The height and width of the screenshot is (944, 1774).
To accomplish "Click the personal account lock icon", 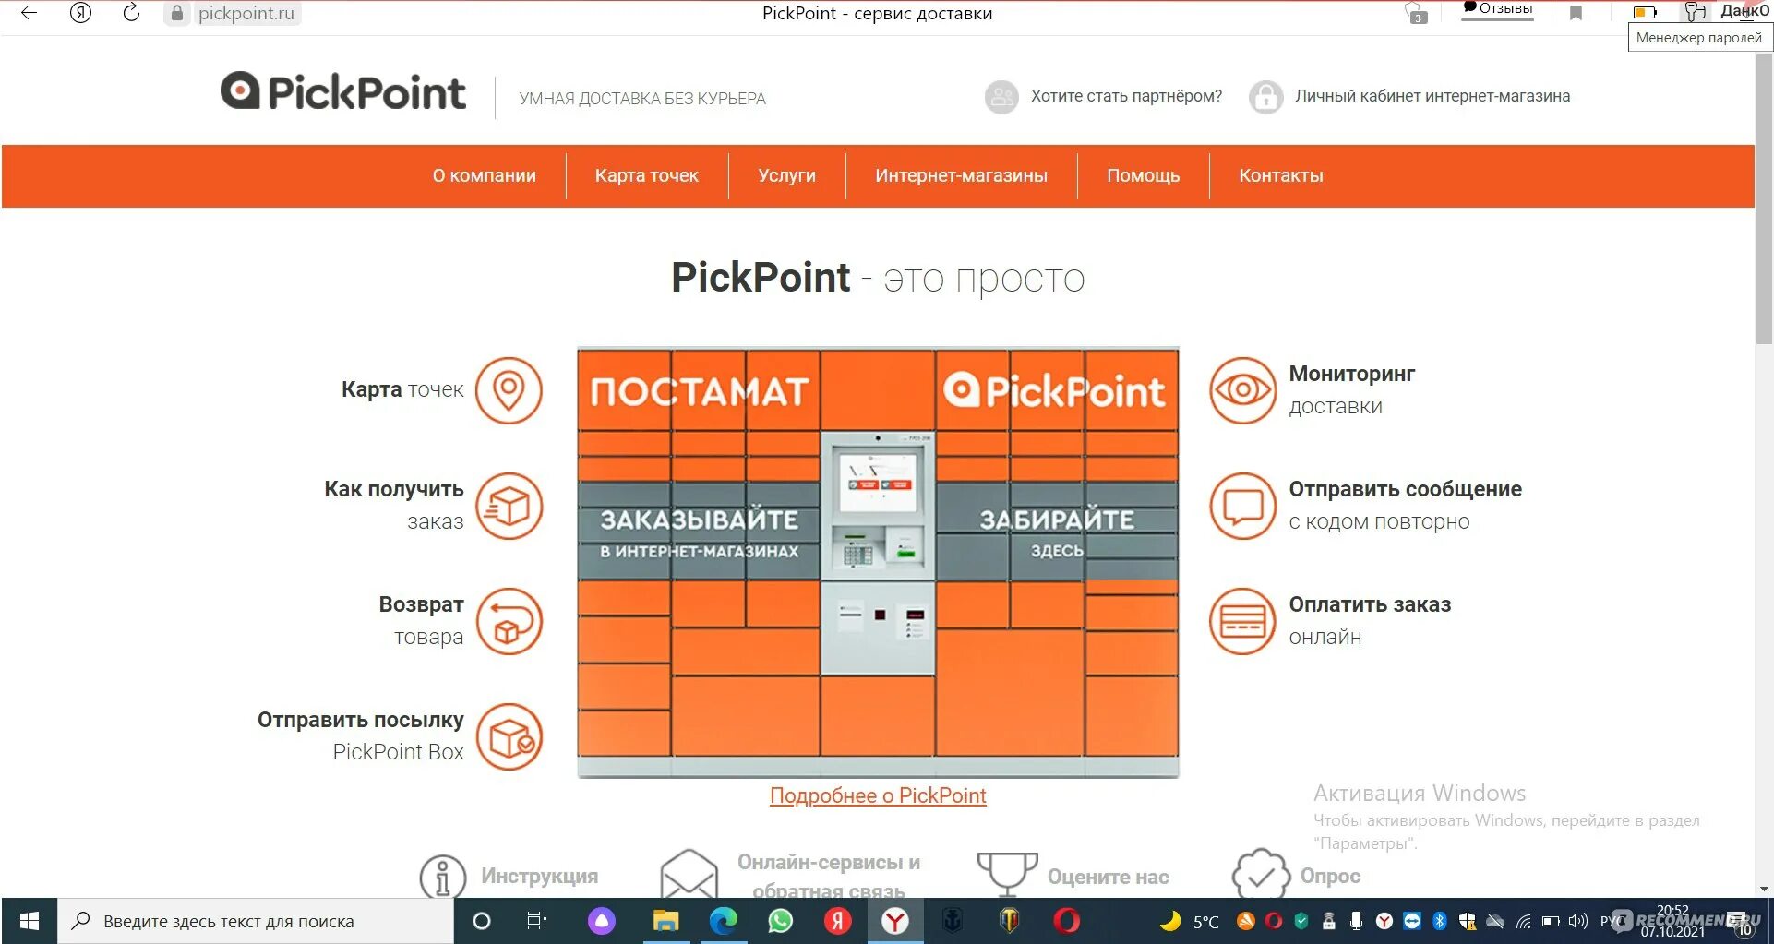I will click(x=1265, y=96).
